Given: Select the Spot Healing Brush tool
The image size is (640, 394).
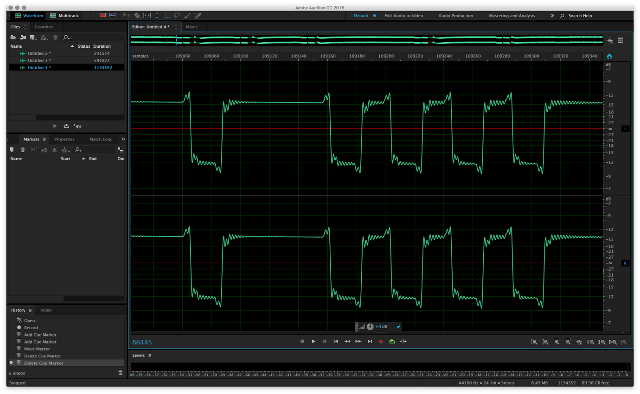Looking at the screenshot, I should 198,15.
